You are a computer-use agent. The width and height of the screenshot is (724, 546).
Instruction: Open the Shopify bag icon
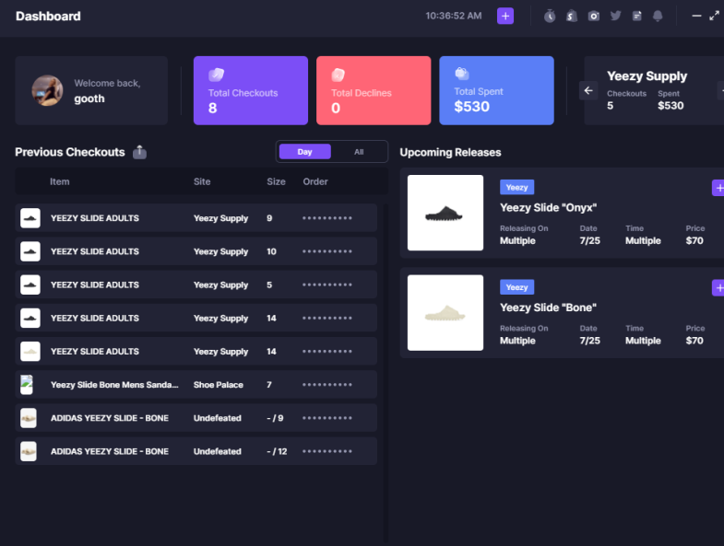point(572,17)
